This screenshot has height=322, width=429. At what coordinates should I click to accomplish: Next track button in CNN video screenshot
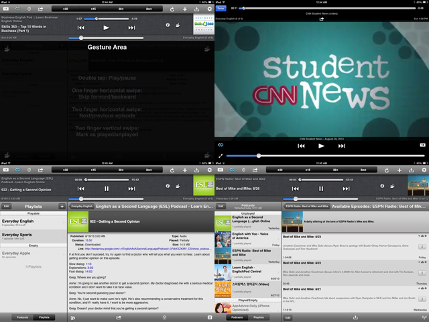[x=342, y=146]
